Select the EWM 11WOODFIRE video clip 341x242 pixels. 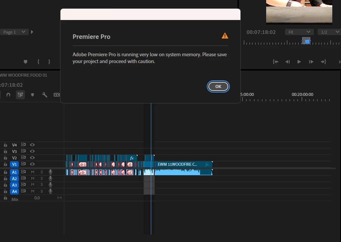183,164
